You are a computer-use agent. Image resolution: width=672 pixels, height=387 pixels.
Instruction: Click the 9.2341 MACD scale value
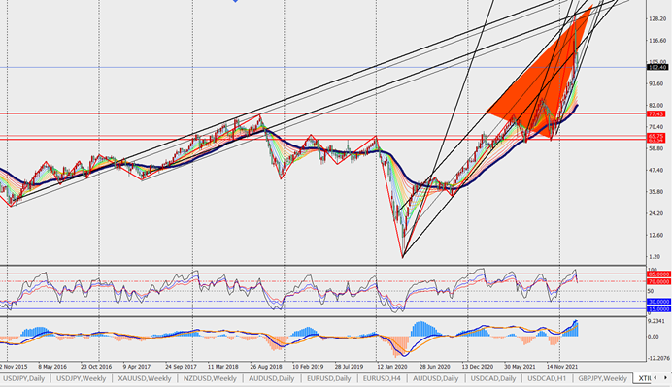coord(656,321)
